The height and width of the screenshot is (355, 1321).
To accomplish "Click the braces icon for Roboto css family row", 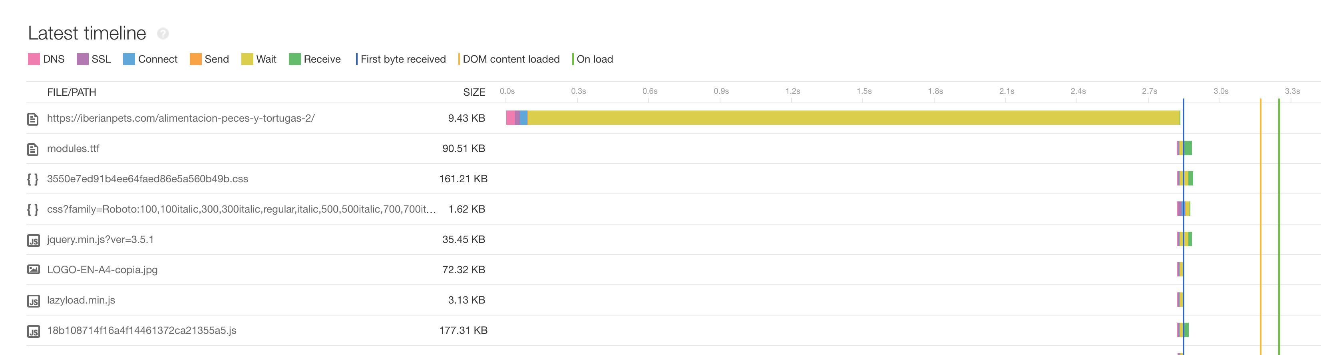I will tap(33, 209).
